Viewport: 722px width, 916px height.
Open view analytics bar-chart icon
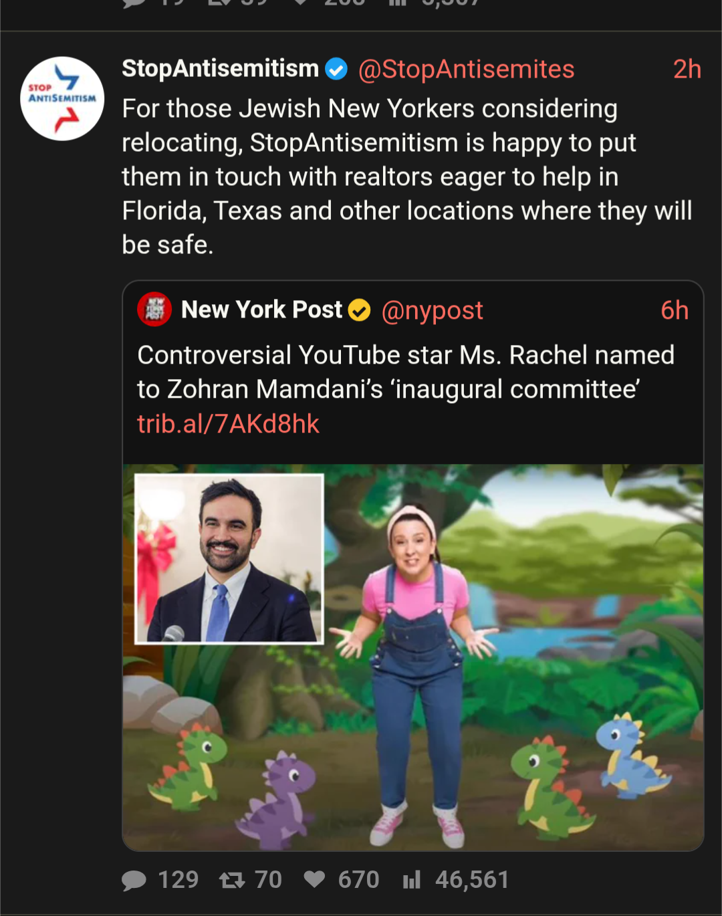point(412,880)
